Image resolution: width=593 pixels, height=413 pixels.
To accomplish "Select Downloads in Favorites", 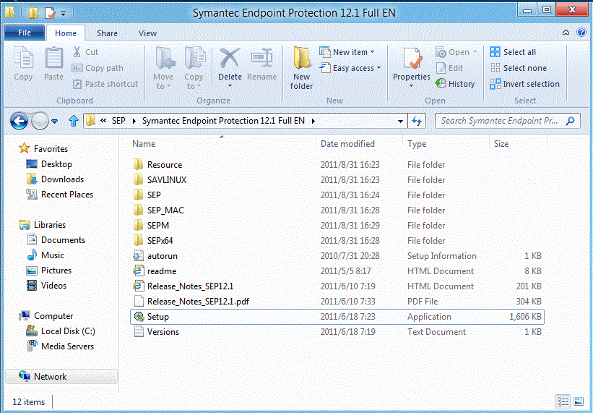I will pos(55,179).
